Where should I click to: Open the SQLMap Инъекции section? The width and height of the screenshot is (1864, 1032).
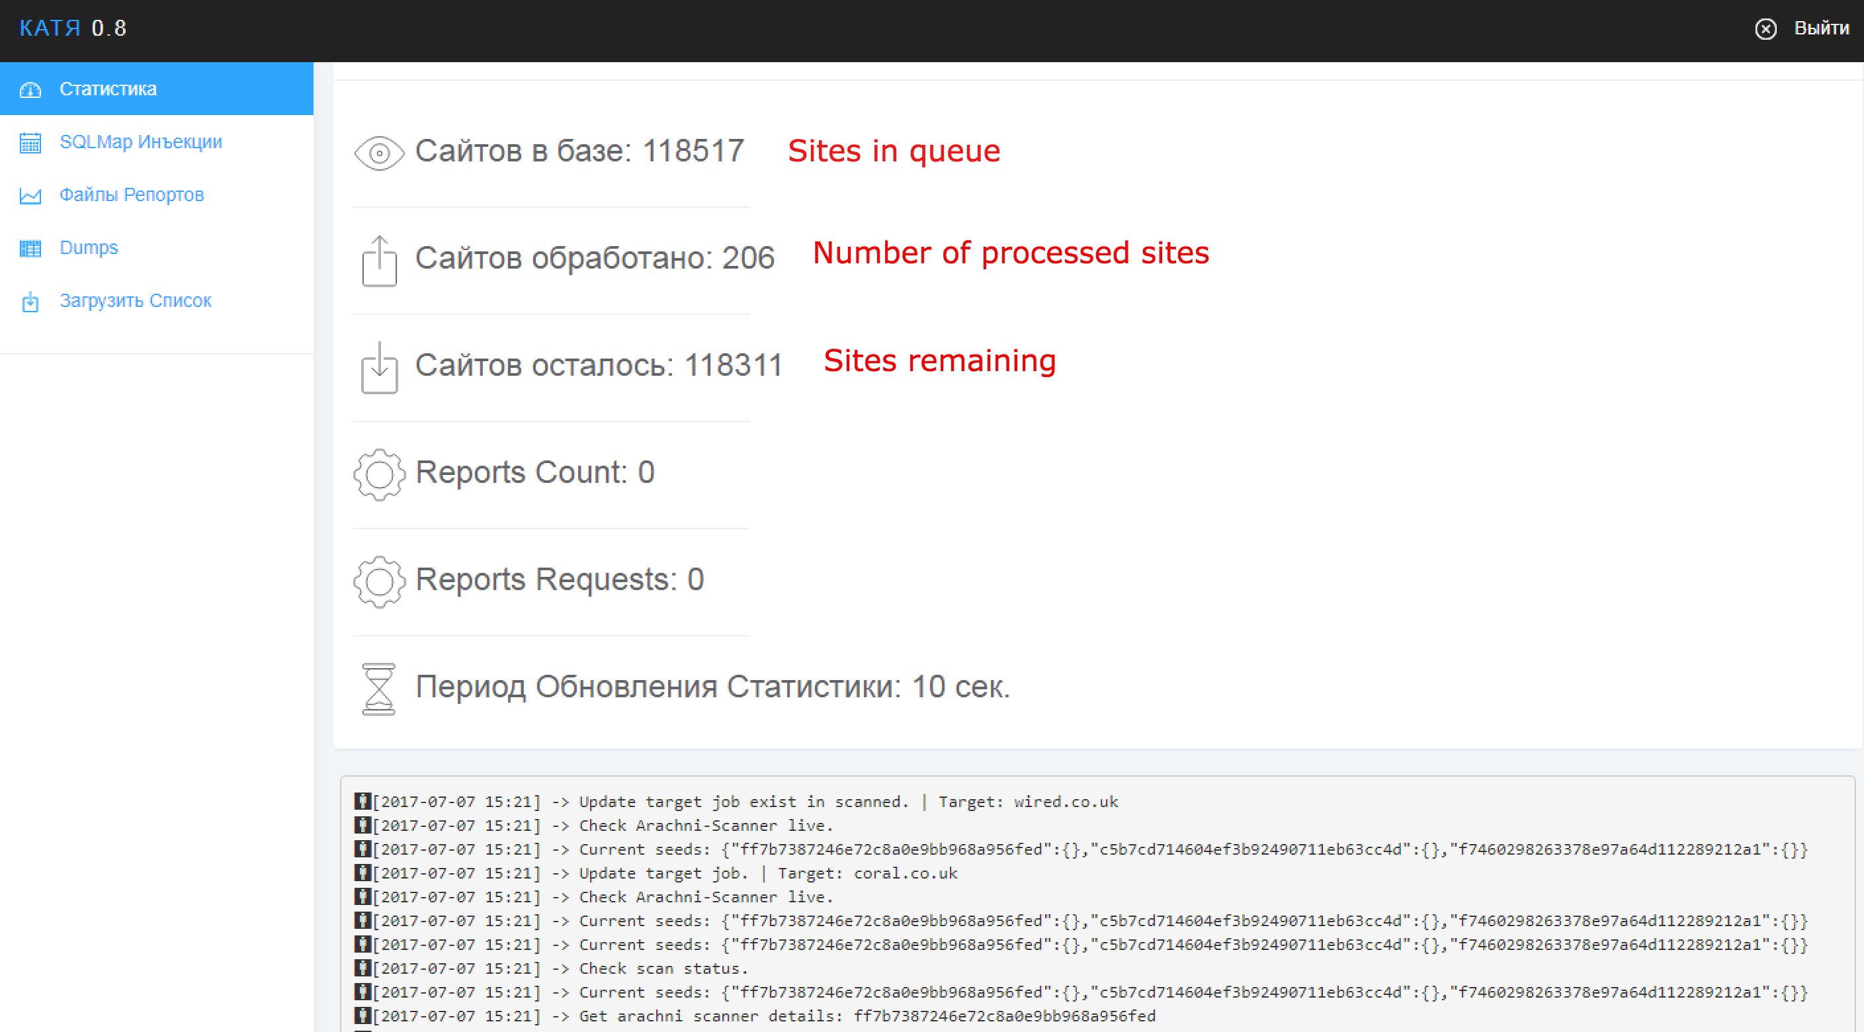coord(141,141)
